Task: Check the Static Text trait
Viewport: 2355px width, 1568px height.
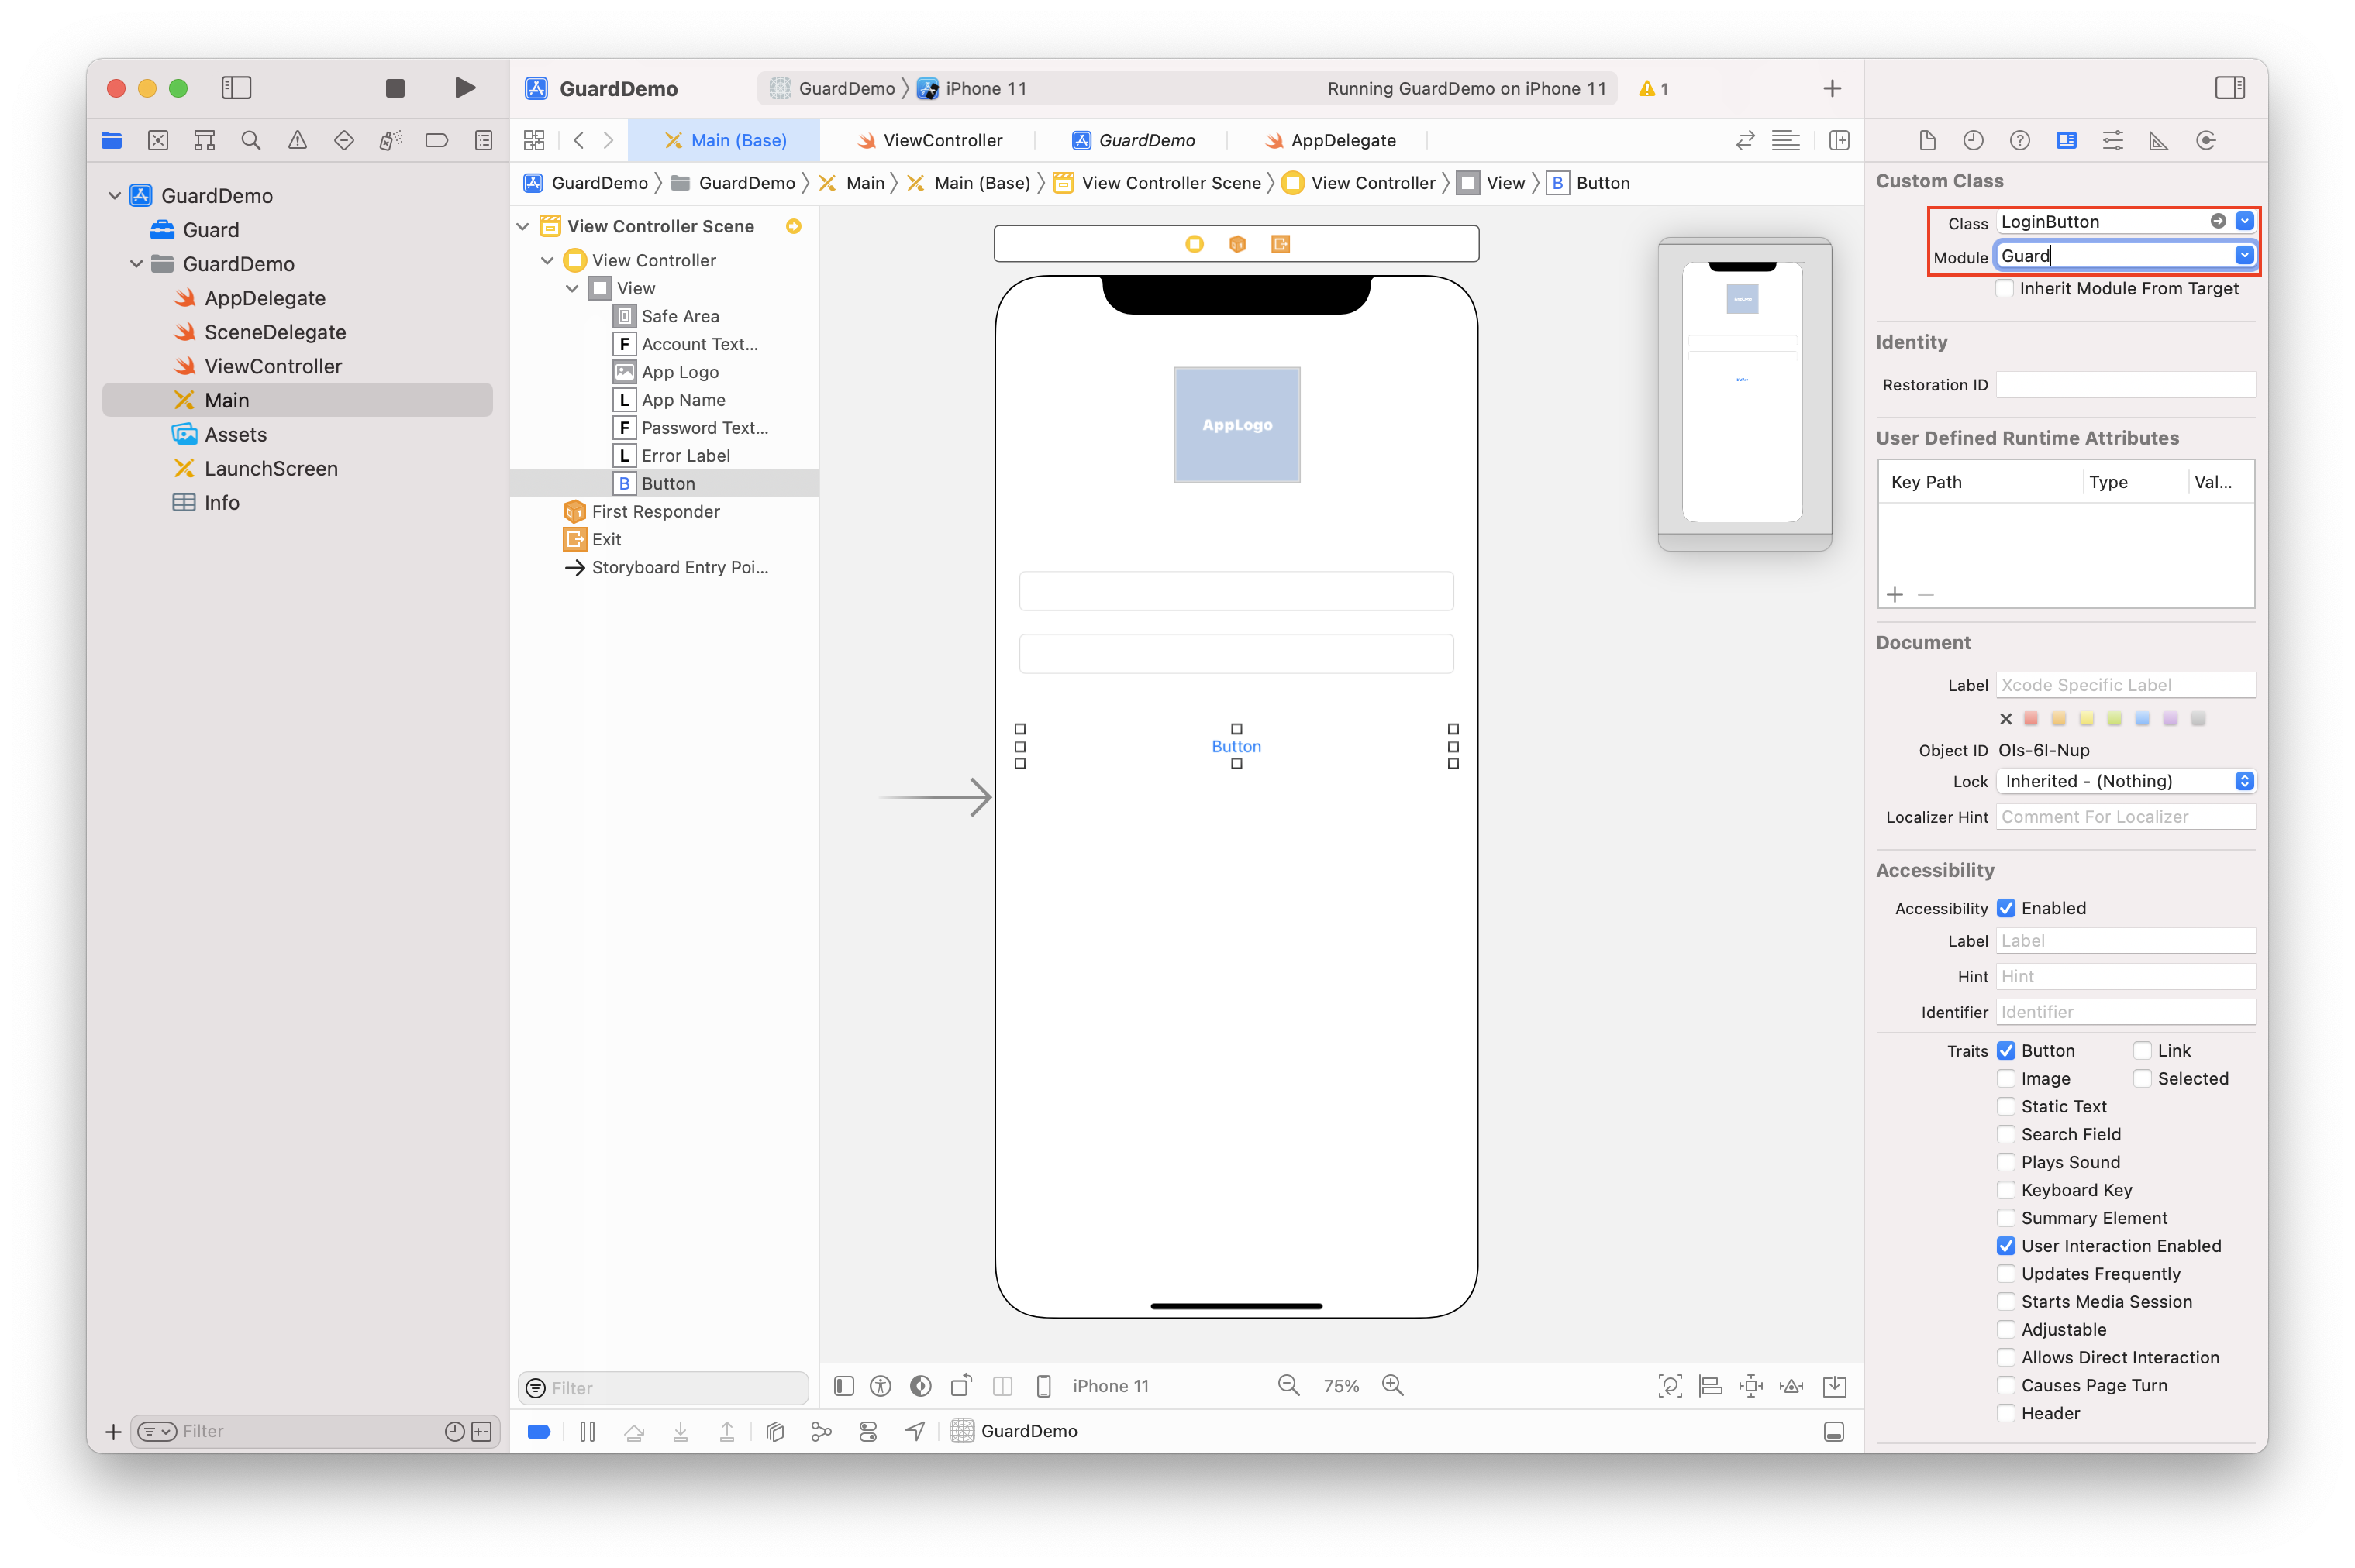Action: point(2006,1106)
